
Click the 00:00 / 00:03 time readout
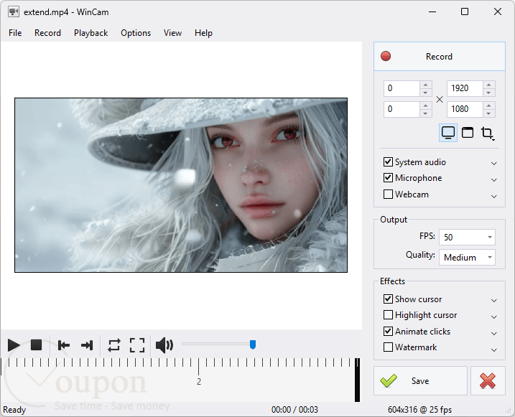tap(294, 410)
